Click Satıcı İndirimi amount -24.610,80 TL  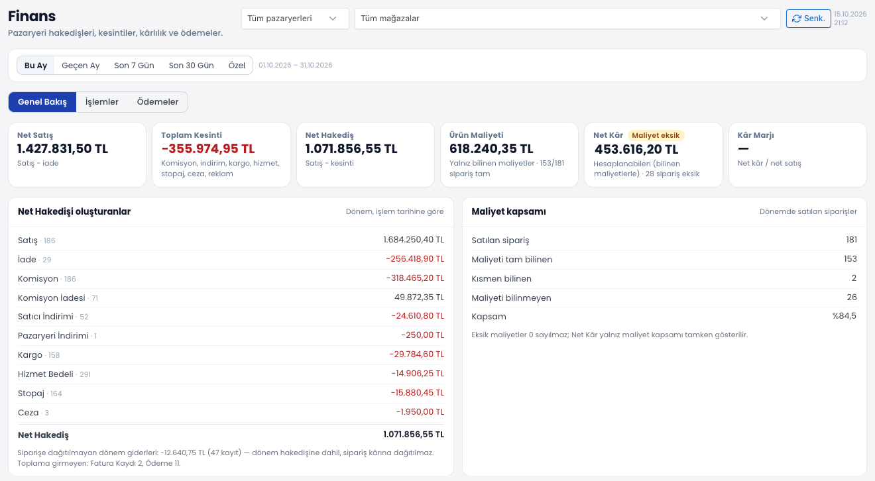[x=418, y=316]
